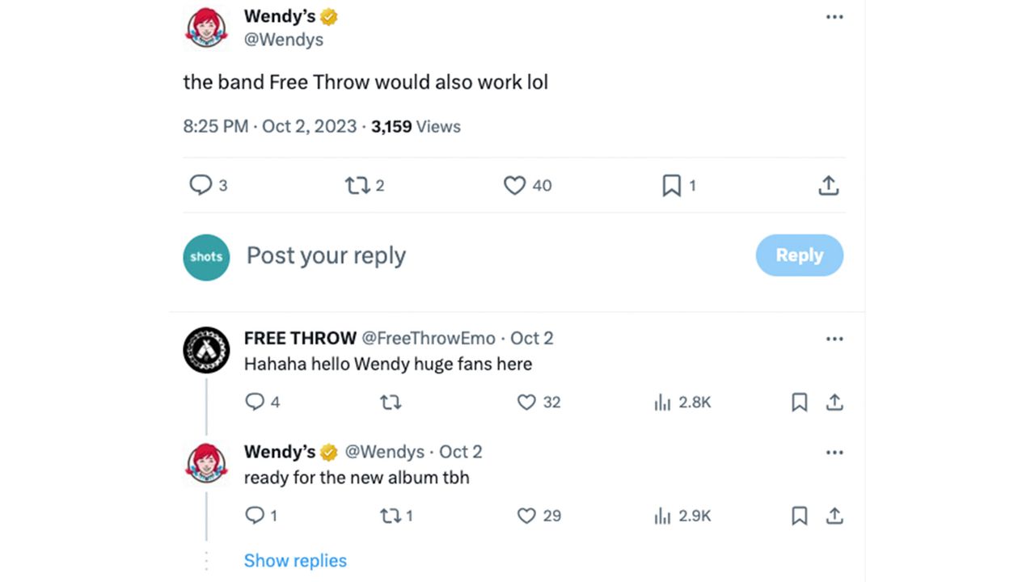Click the blue Reply button
The image size is (1035, 582).
click(800, 255)
